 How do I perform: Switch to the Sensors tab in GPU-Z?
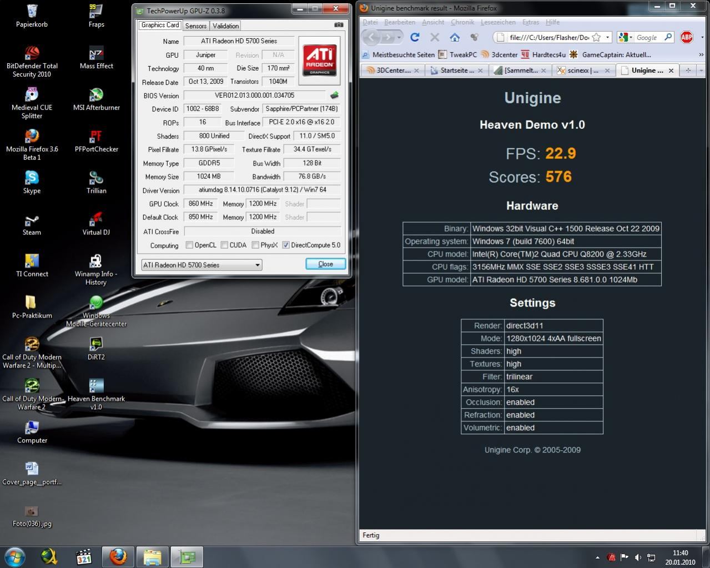click(x=195, y=26)
